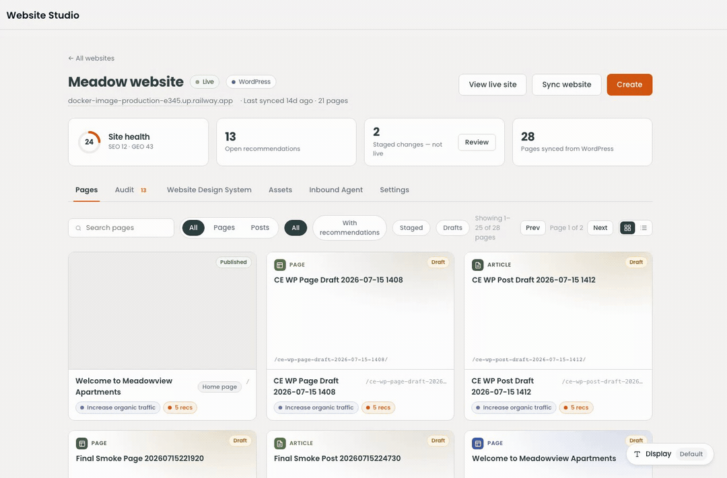Filter content type to Posts
The width and height of the screenshot is (727, 478).
point(260,228)
